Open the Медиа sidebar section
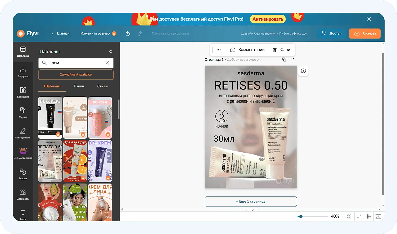 (x=23, y=113)
